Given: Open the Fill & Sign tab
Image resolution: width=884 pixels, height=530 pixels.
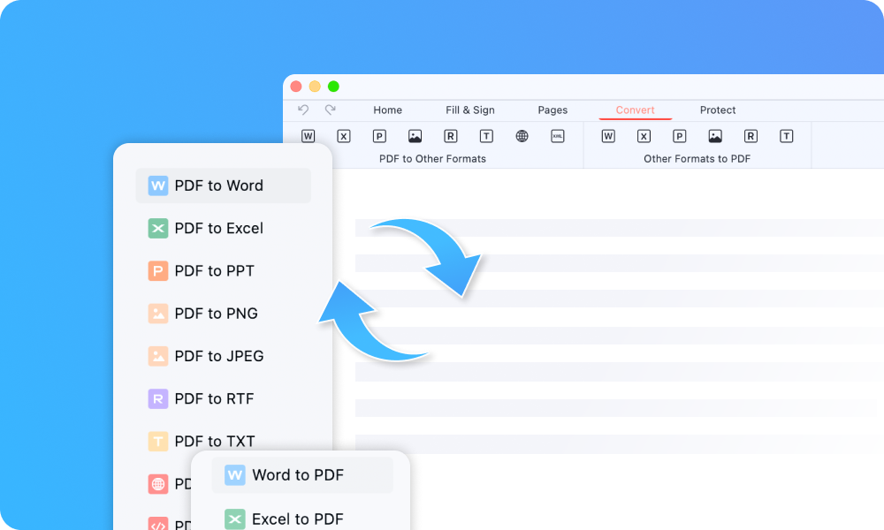Looking at the screenshot, I should (x=470, y=110).
